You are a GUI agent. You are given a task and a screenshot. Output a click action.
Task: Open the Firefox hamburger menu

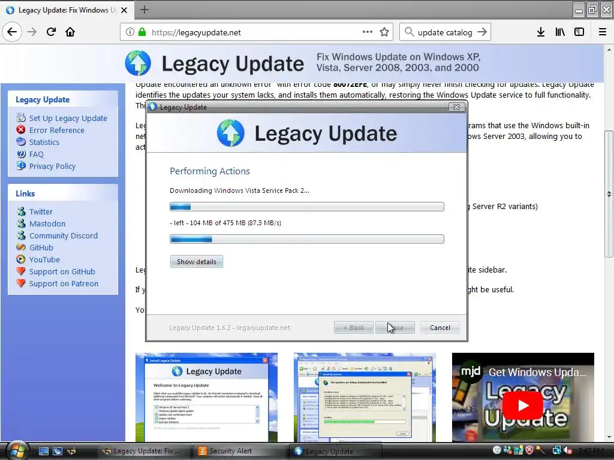click(603, 32)
